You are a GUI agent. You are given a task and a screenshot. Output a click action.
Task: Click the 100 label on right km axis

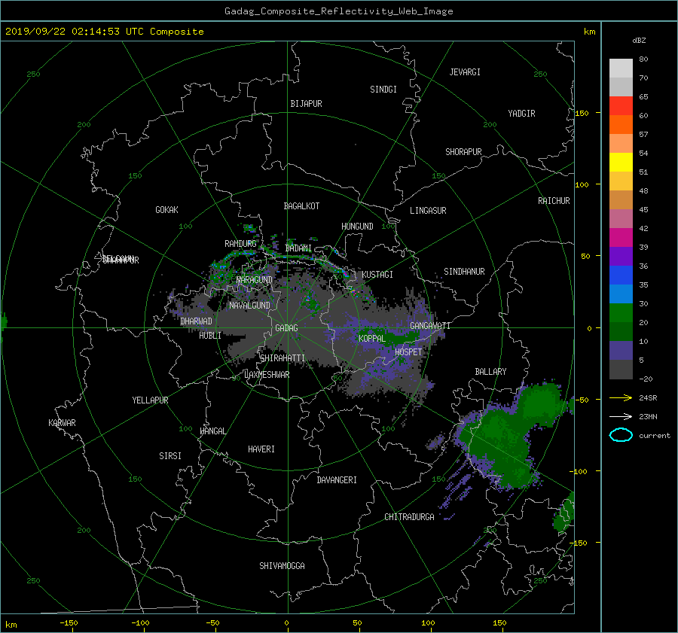[x=582, y=184]
